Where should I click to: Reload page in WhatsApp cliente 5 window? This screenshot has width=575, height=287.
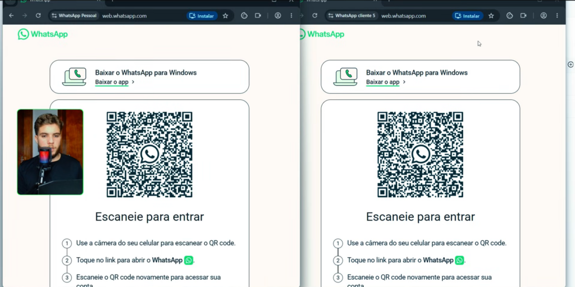pos(314,15)
